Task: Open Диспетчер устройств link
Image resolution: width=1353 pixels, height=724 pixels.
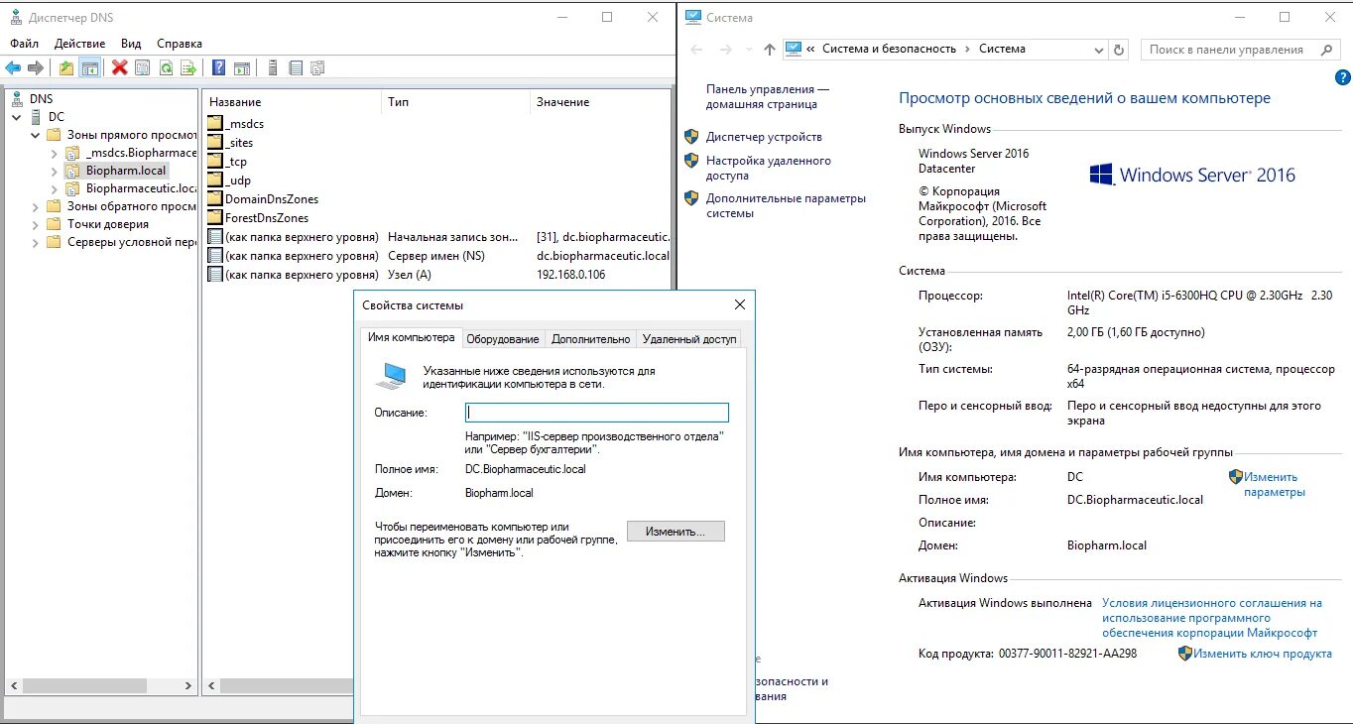Action: [x=764, y=137]
